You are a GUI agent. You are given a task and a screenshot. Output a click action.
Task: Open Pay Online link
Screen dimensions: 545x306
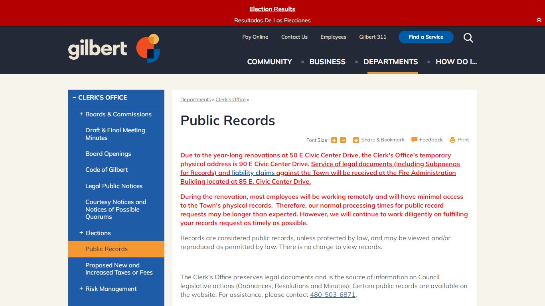click(255, 37)
